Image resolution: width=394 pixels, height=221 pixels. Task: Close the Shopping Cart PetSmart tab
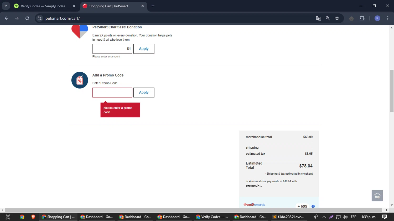(x=142, y=6)
